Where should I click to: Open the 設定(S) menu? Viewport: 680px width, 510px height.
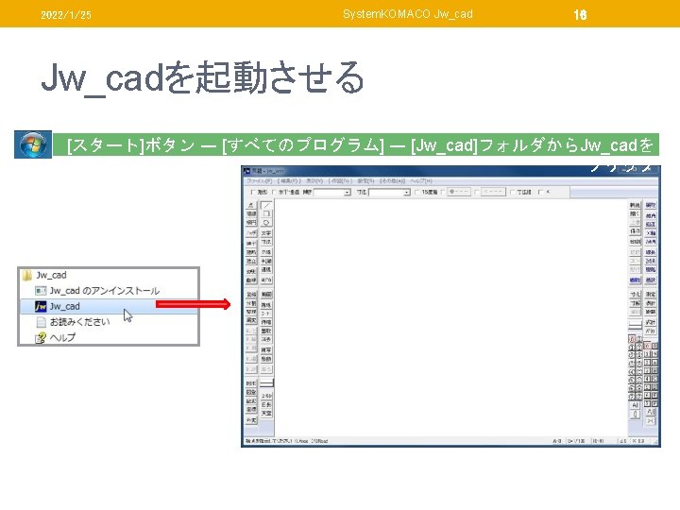pyautogui.click(x=365, y=180)
